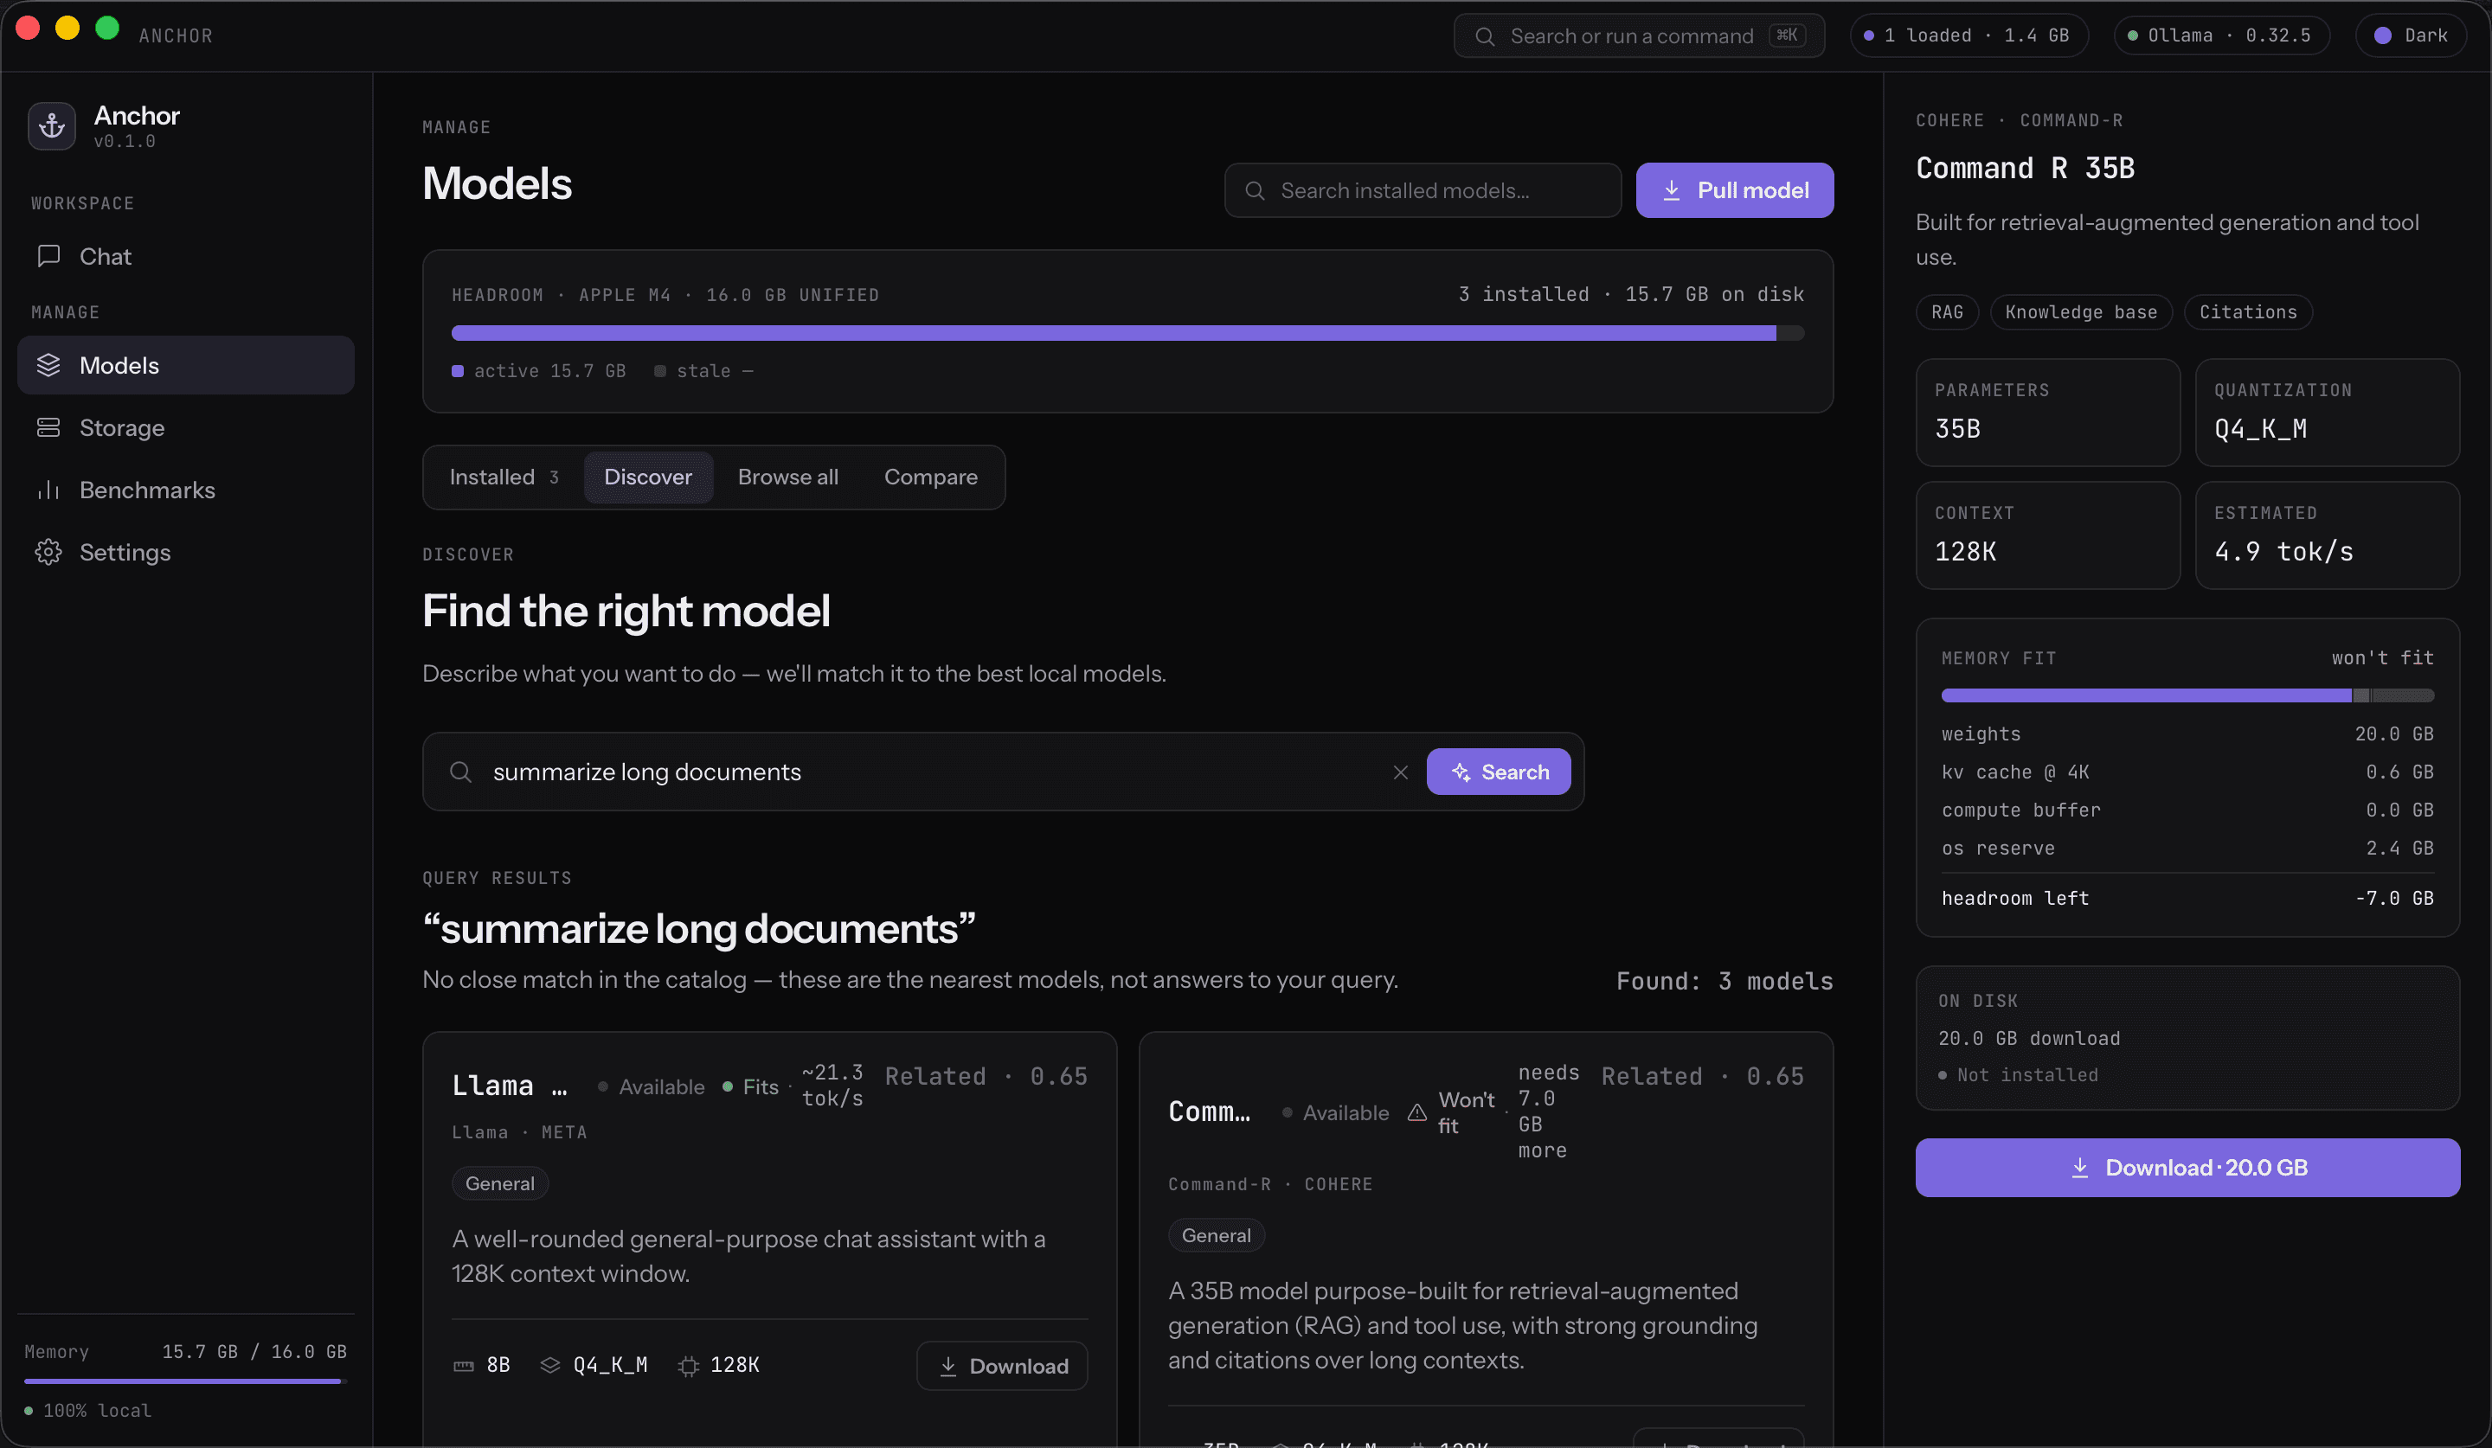Click the headroom usage progress bar
The height and width of the screenshot is (1448, 2492).
click(1127, 333)
